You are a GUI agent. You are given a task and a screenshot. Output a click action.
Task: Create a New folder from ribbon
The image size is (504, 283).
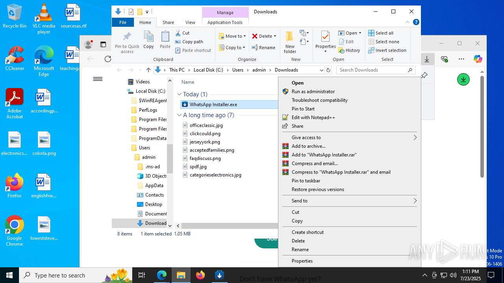[x=290, y=42]
